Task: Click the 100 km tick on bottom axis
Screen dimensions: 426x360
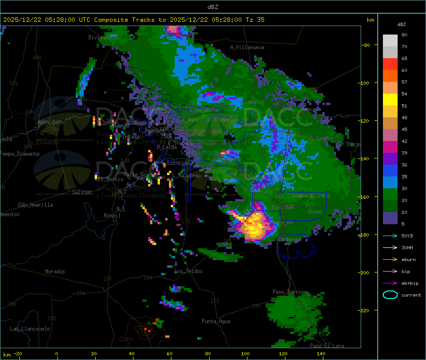Action: (x=245, y=353)
